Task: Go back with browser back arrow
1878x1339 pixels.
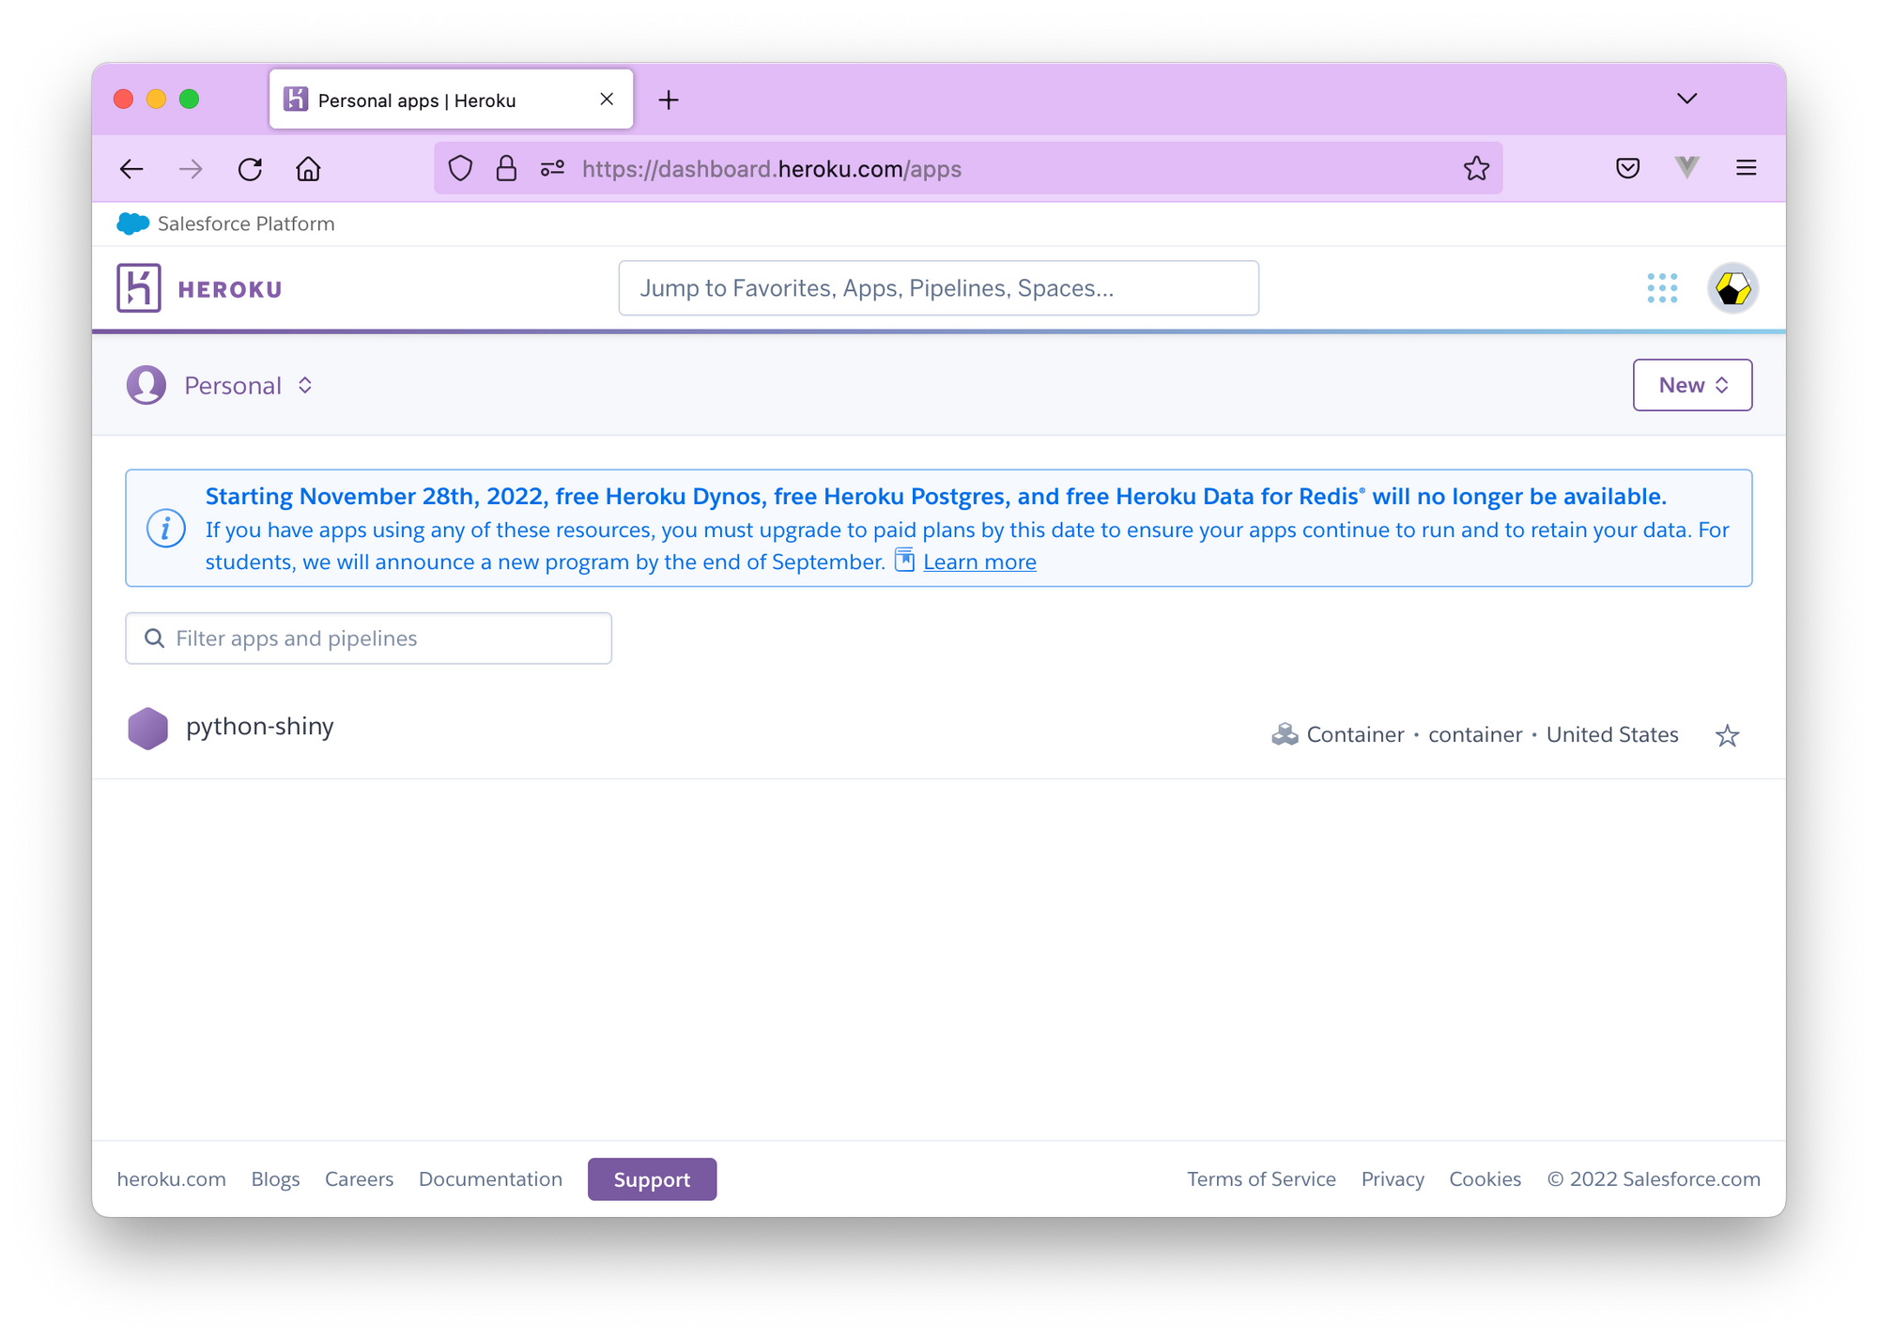Action: (x=131, y=169)
